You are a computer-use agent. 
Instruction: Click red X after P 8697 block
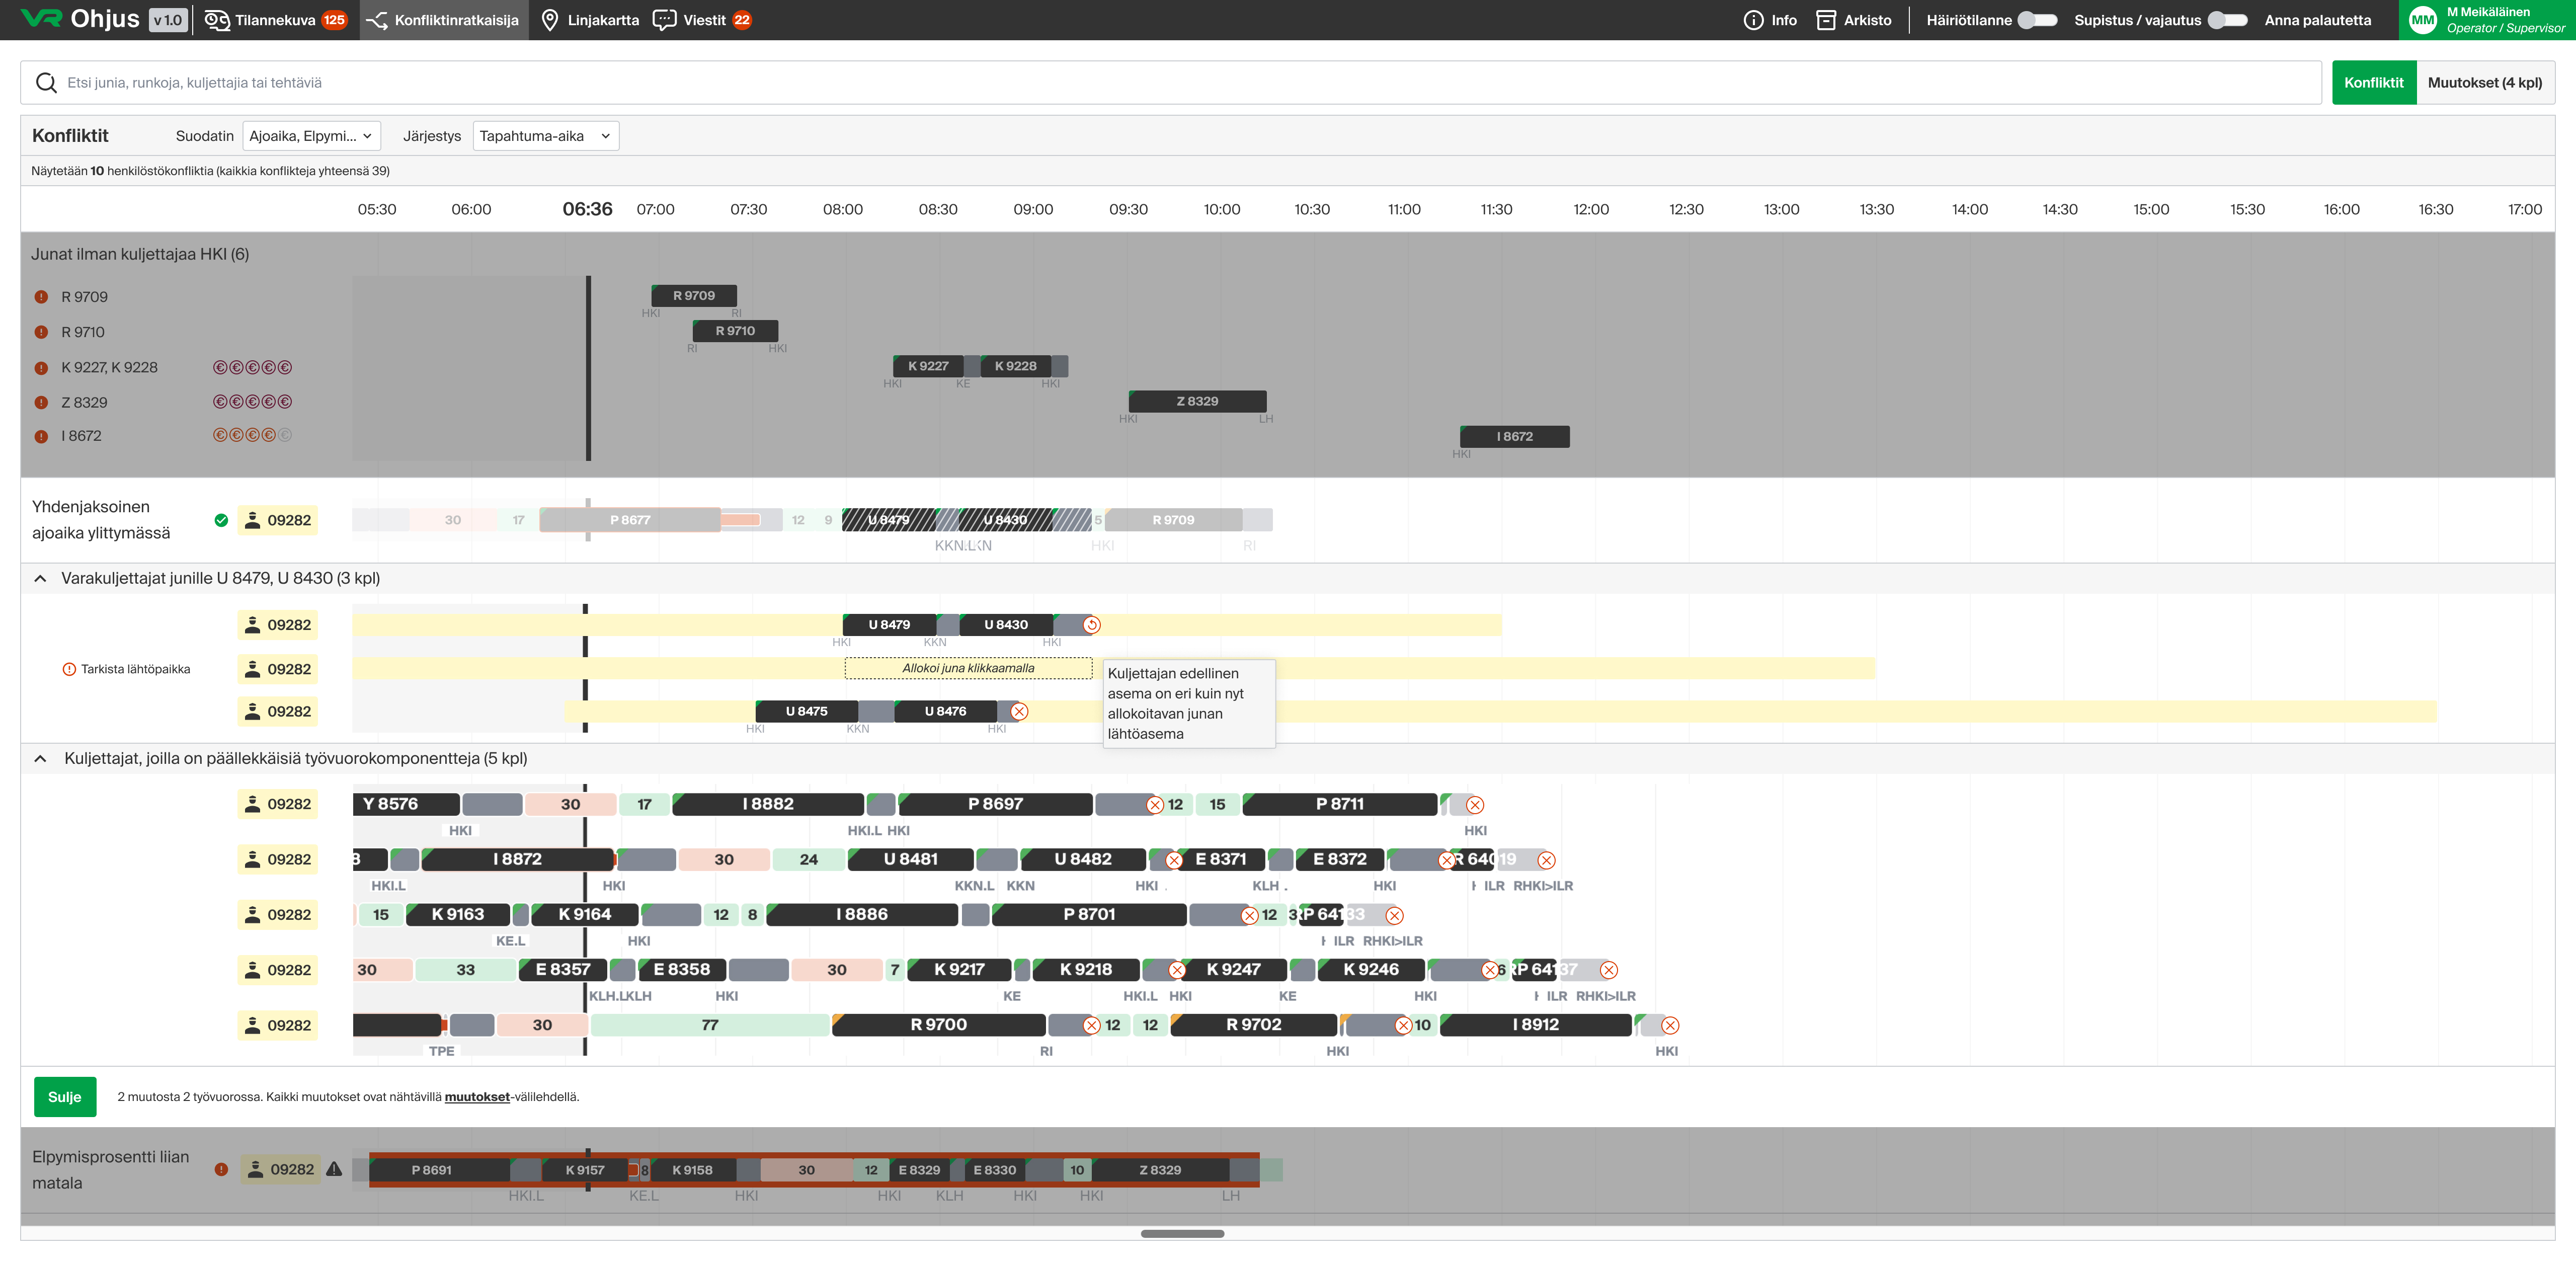[x=1154, y=805]
